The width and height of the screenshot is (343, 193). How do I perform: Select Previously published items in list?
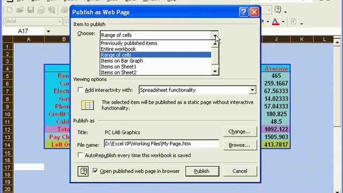pyautogui.click(x=155, y=43)
